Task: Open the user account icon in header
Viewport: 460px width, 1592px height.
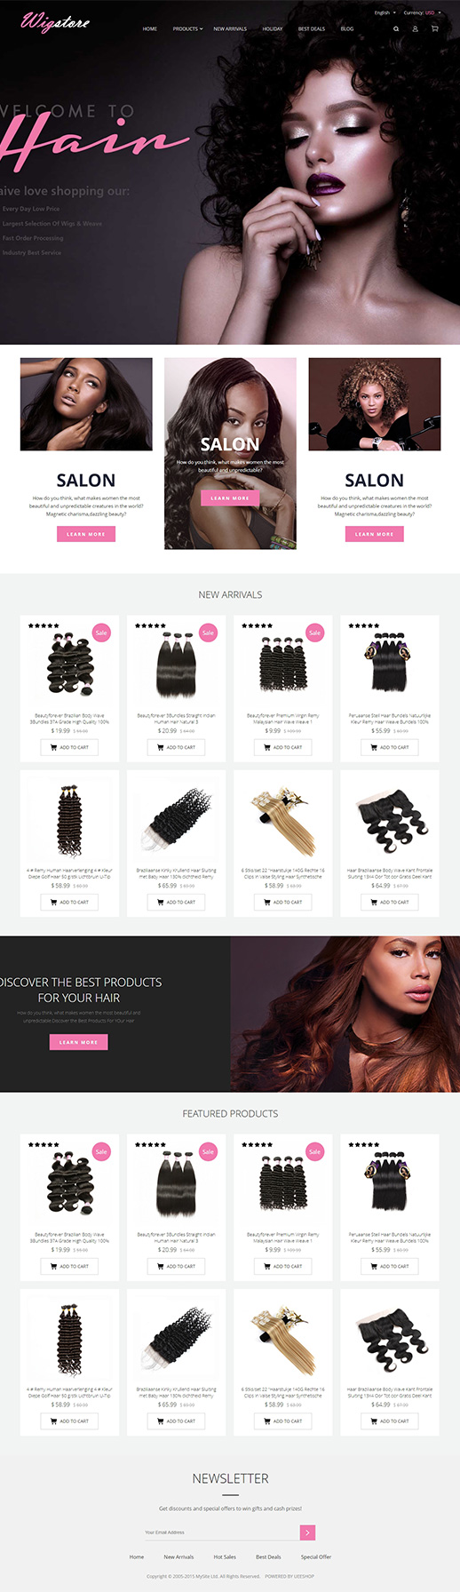Action: (x=415, y=28)
